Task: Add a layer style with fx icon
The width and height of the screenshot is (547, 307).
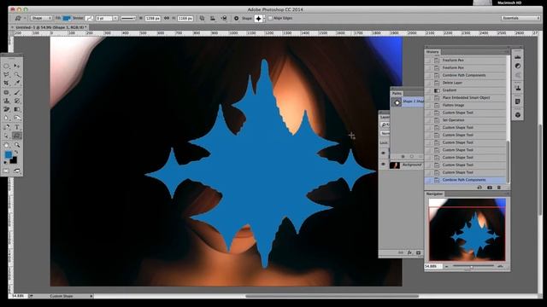Action: click(409, 253)
